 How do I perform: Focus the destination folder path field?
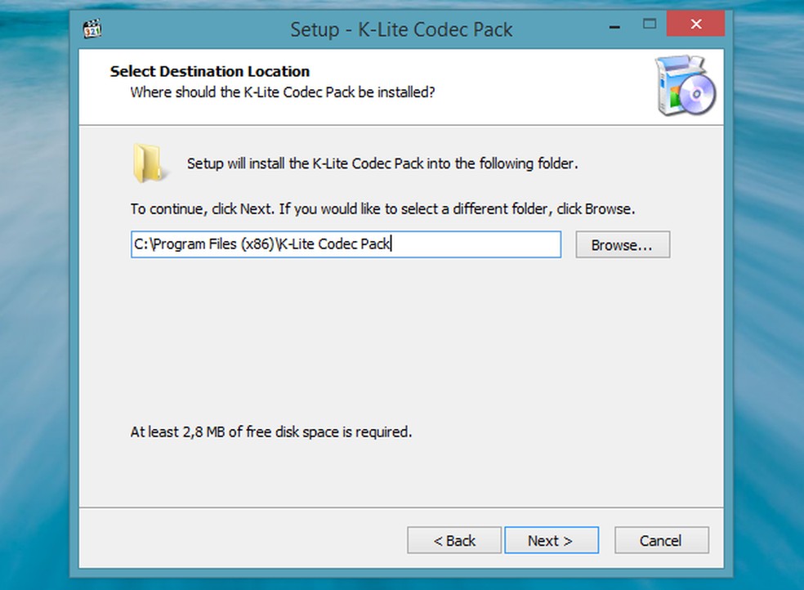(x=474, y=244)
